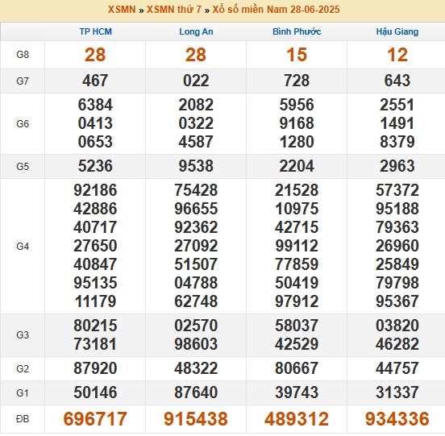Select the G5 row label
This screenshot has height=436, width=445.
(23, 166)
